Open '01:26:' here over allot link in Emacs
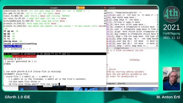Screen dimensions: 183x103 (110, 25)
